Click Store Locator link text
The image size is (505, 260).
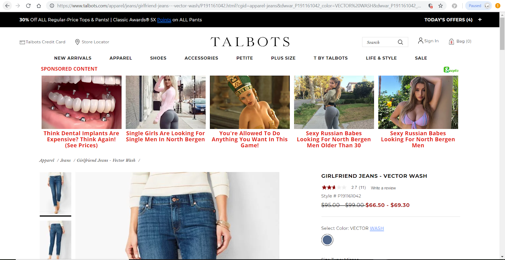click(95, 42)
